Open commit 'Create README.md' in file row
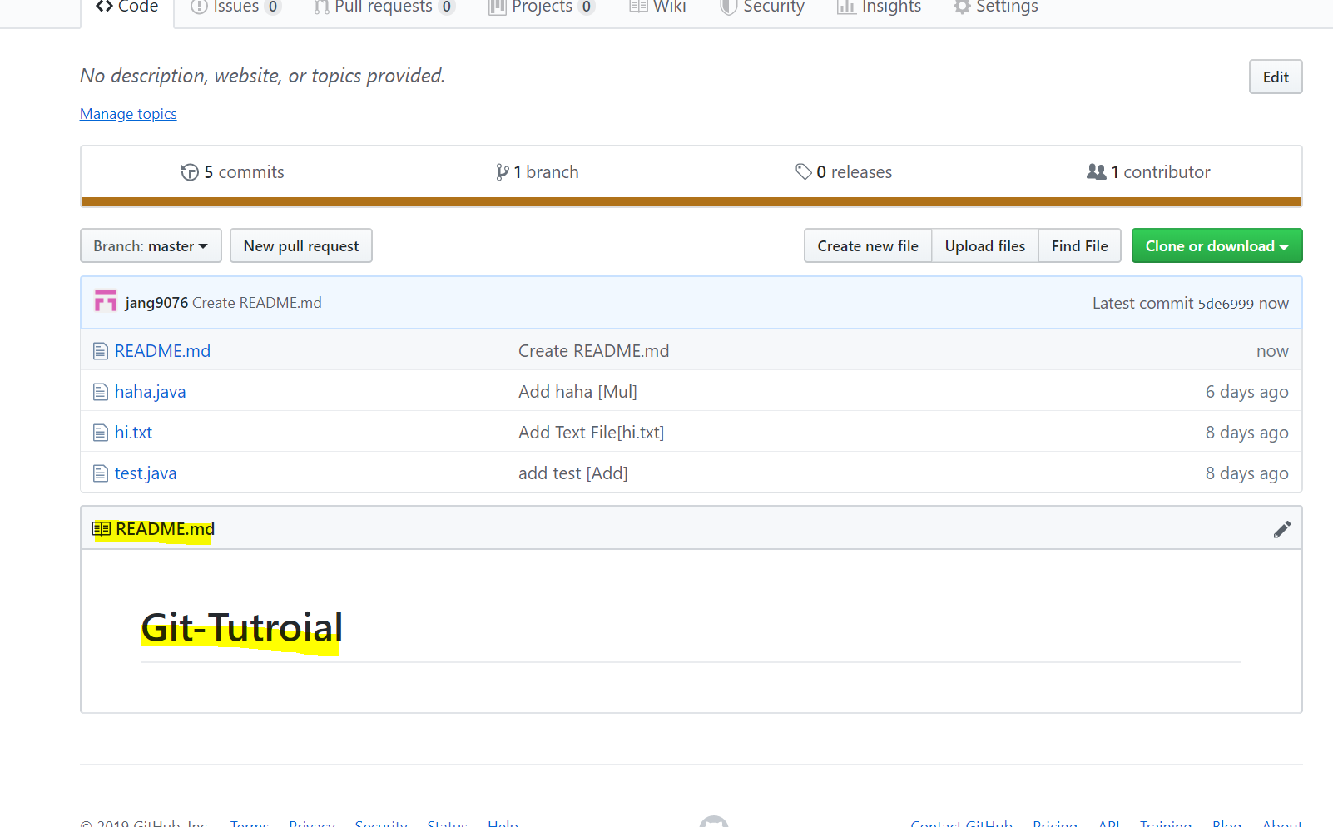 [x=593, y=351]
